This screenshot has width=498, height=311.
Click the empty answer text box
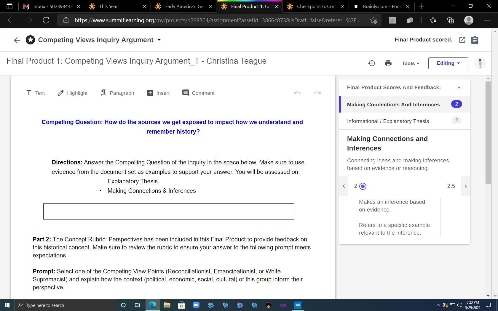tap(169, 211)
